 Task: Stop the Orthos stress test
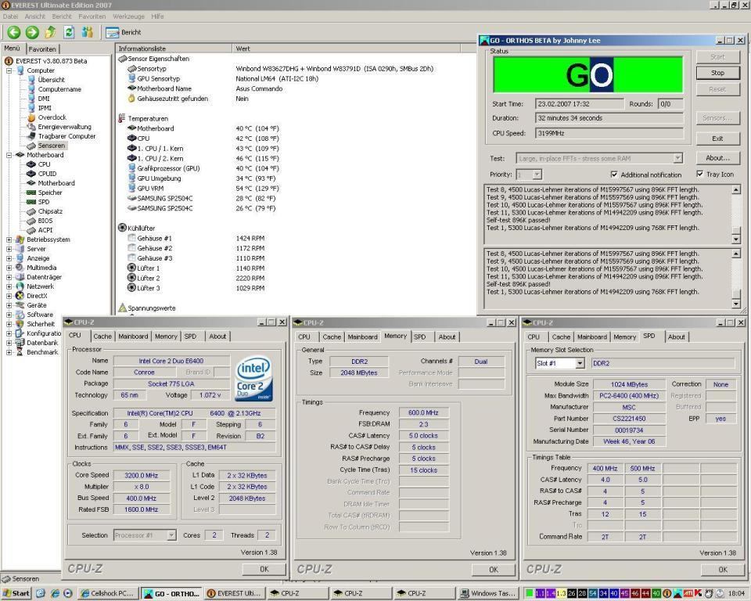(717, 73)
